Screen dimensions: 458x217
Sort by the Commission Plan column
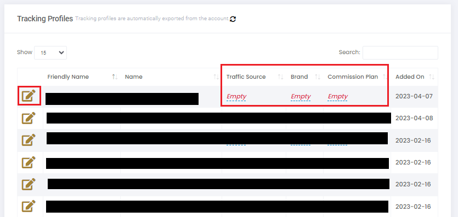coord(357,77)
